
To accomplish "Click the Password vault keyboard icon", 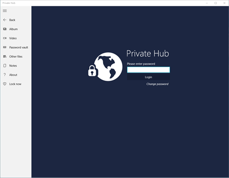I will (x=5, y=47).
